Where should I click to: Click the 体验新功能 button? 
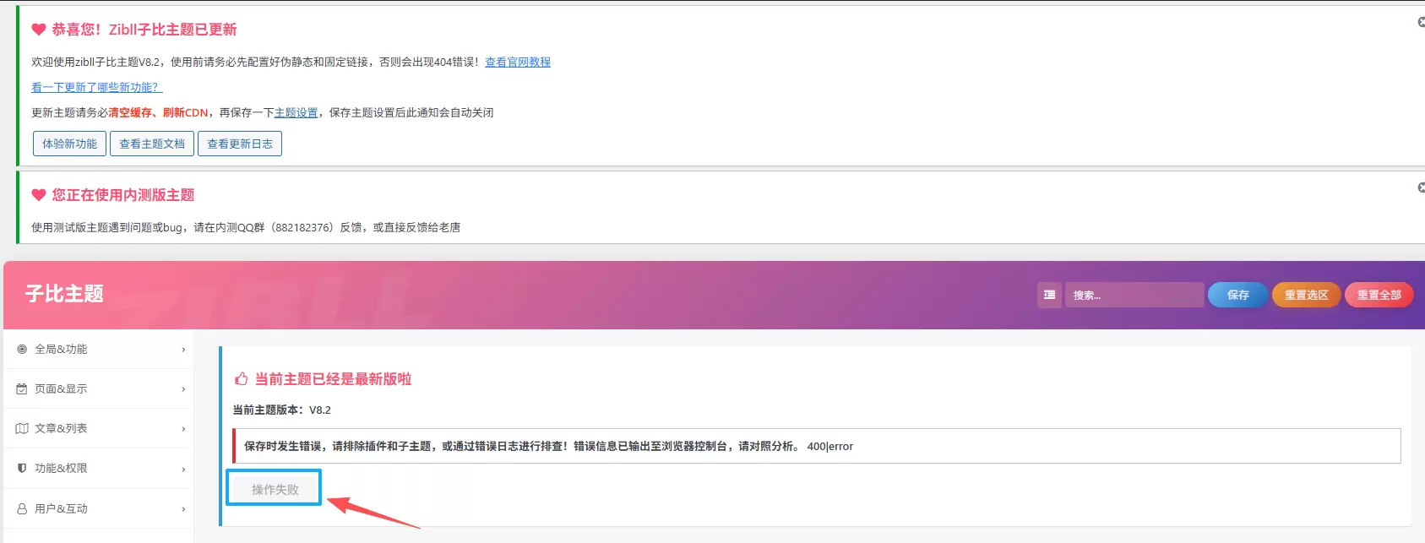coord(69,144)
